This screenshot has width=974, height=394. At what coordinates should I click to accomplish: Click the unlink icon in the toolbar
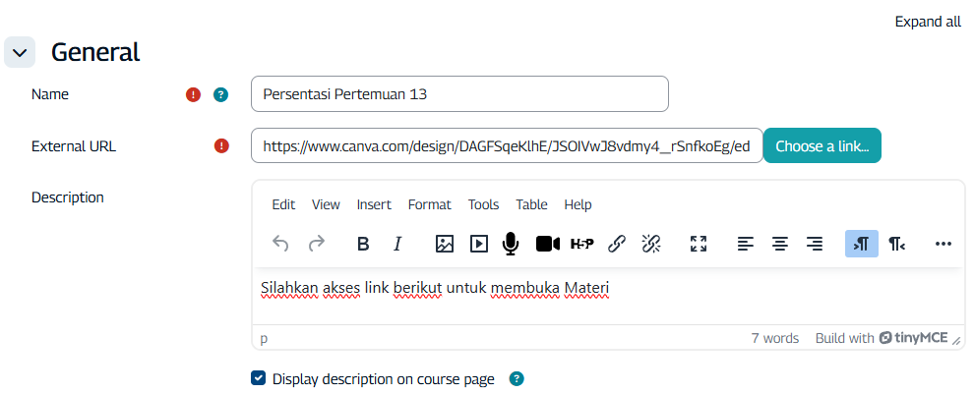(650, 244)
